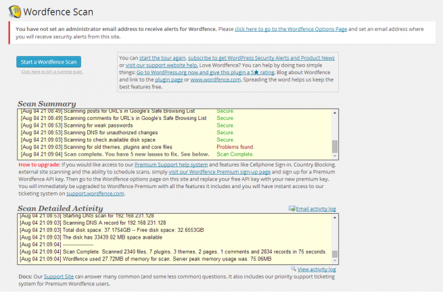Click the 'How to upgrade:' red label

tap(39, 165)
